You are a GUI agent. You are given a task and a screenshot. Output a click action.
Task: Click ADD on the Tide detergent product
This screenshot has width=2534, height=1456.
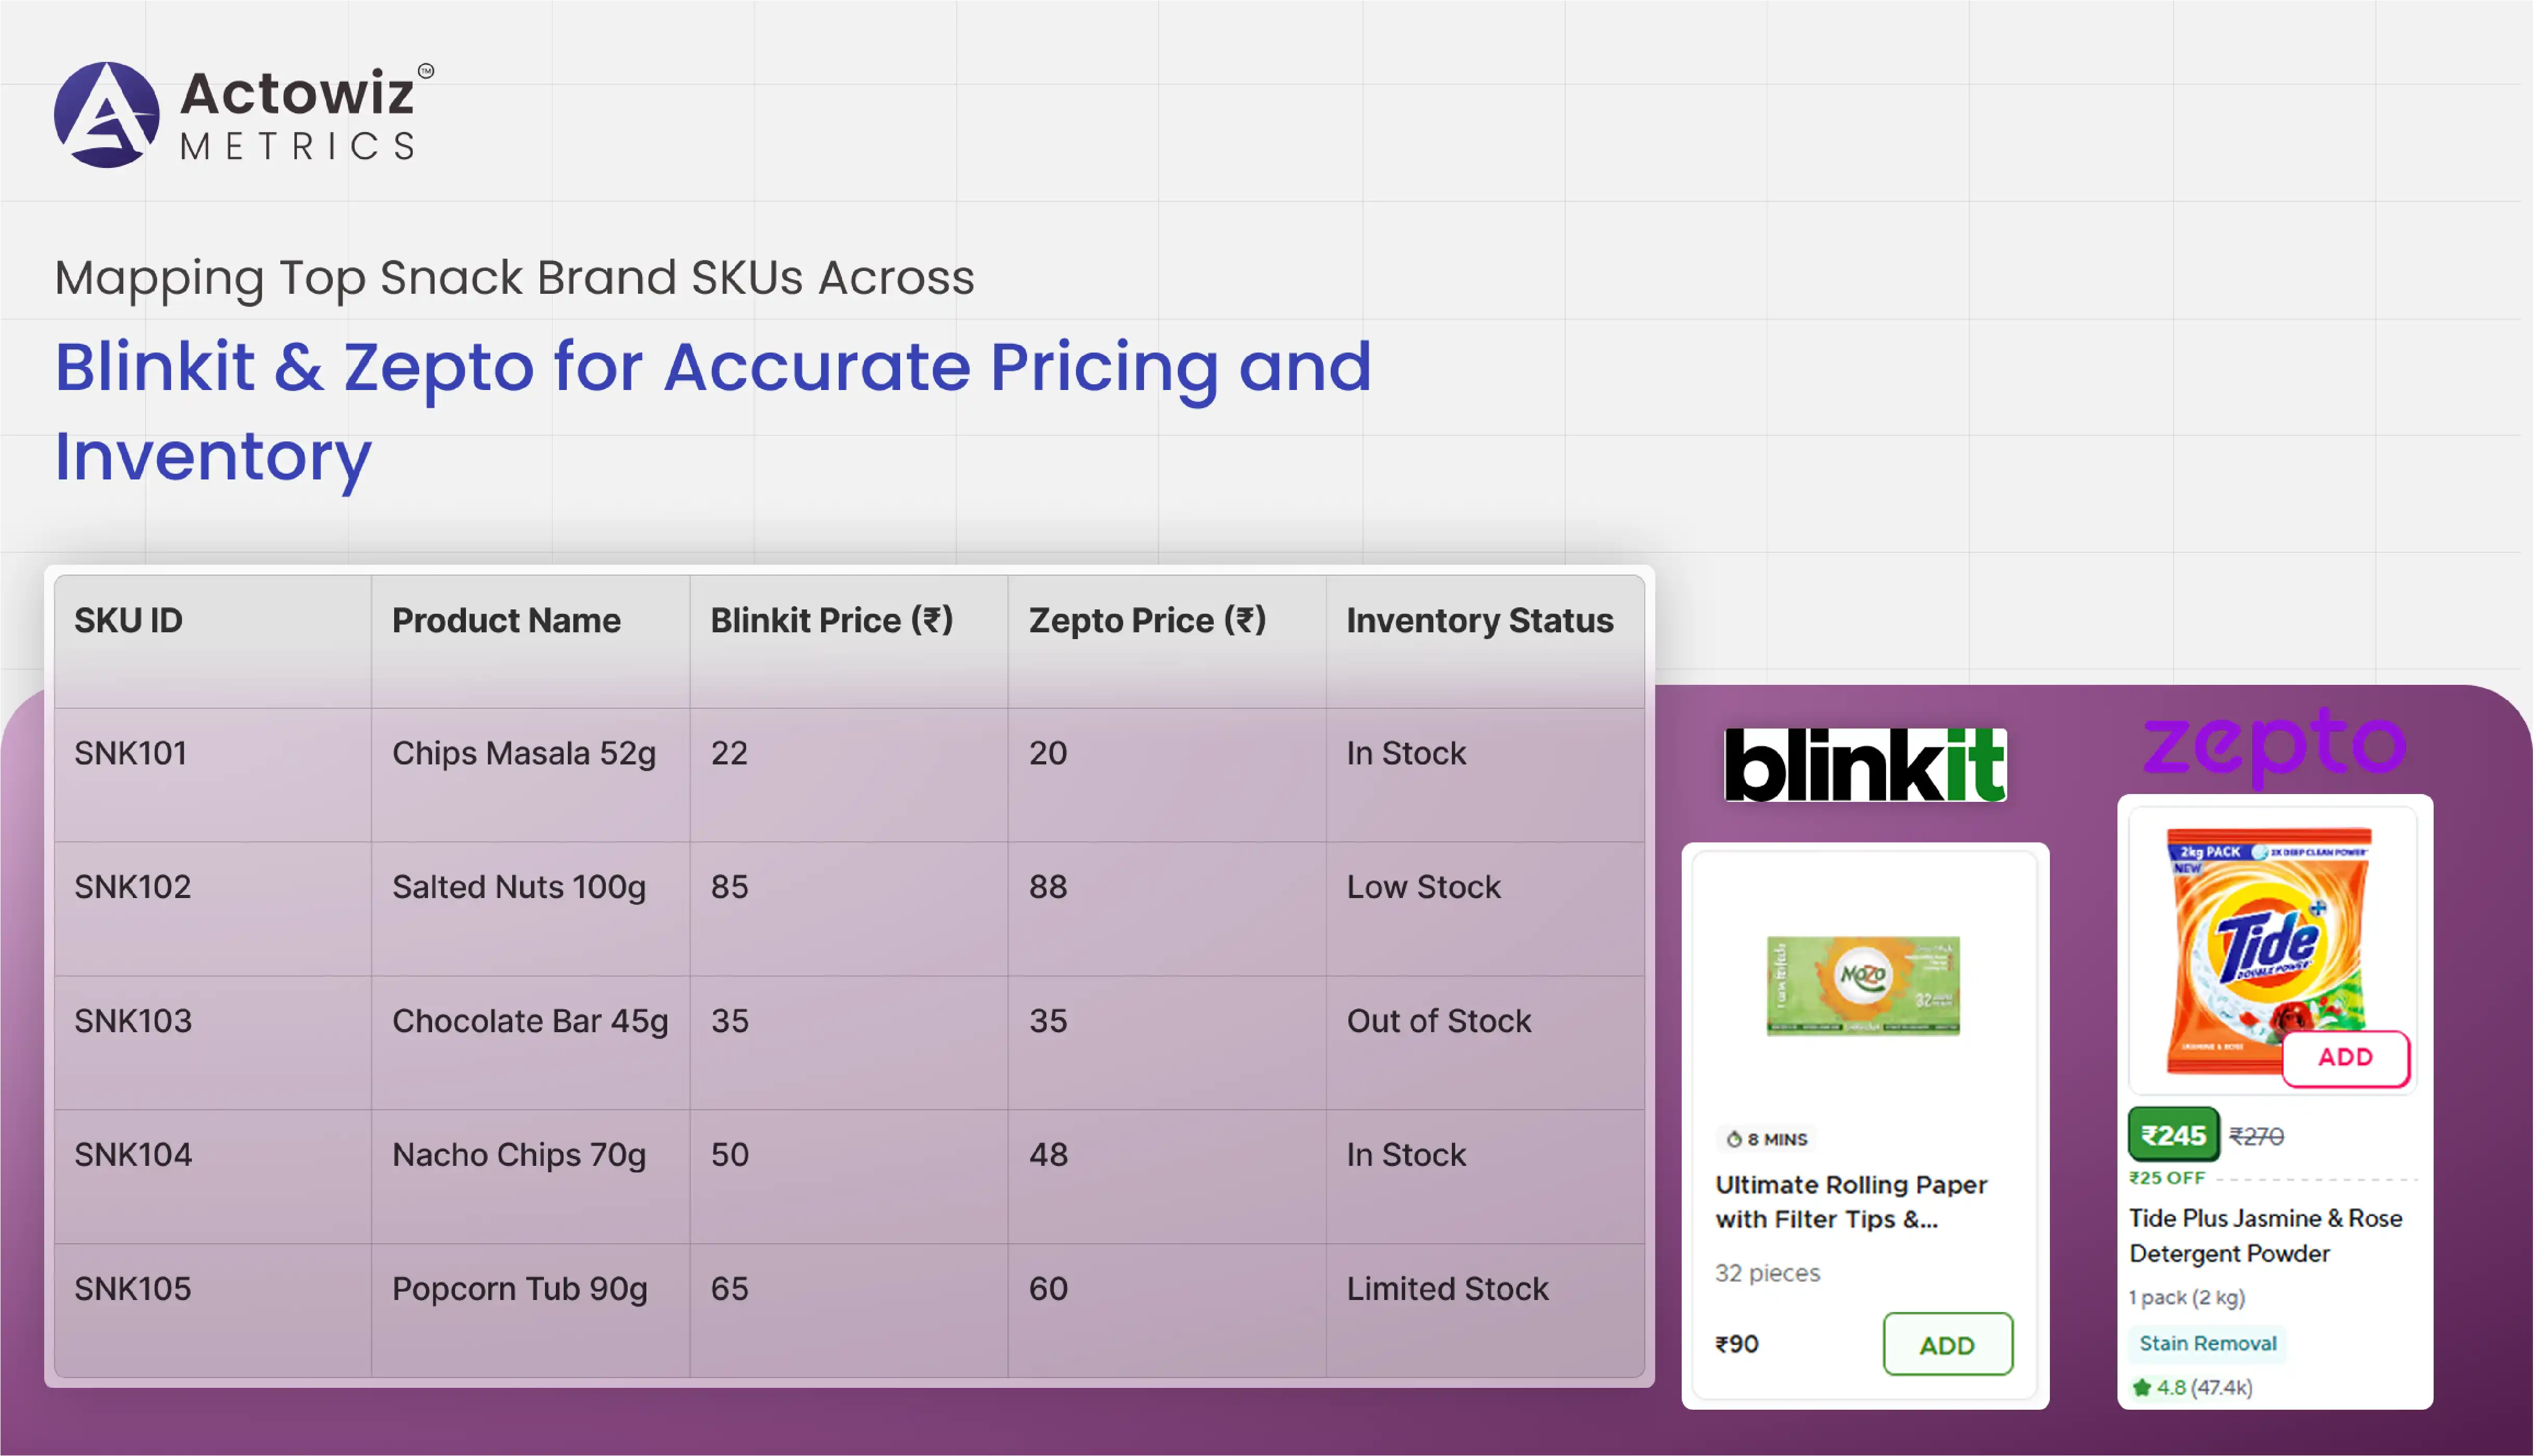[2345, 1058]
